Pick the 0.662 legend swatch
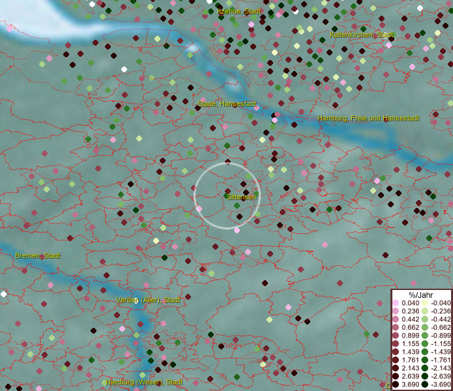The height and width of the screenshot is (391, 453). click(396, 328)
